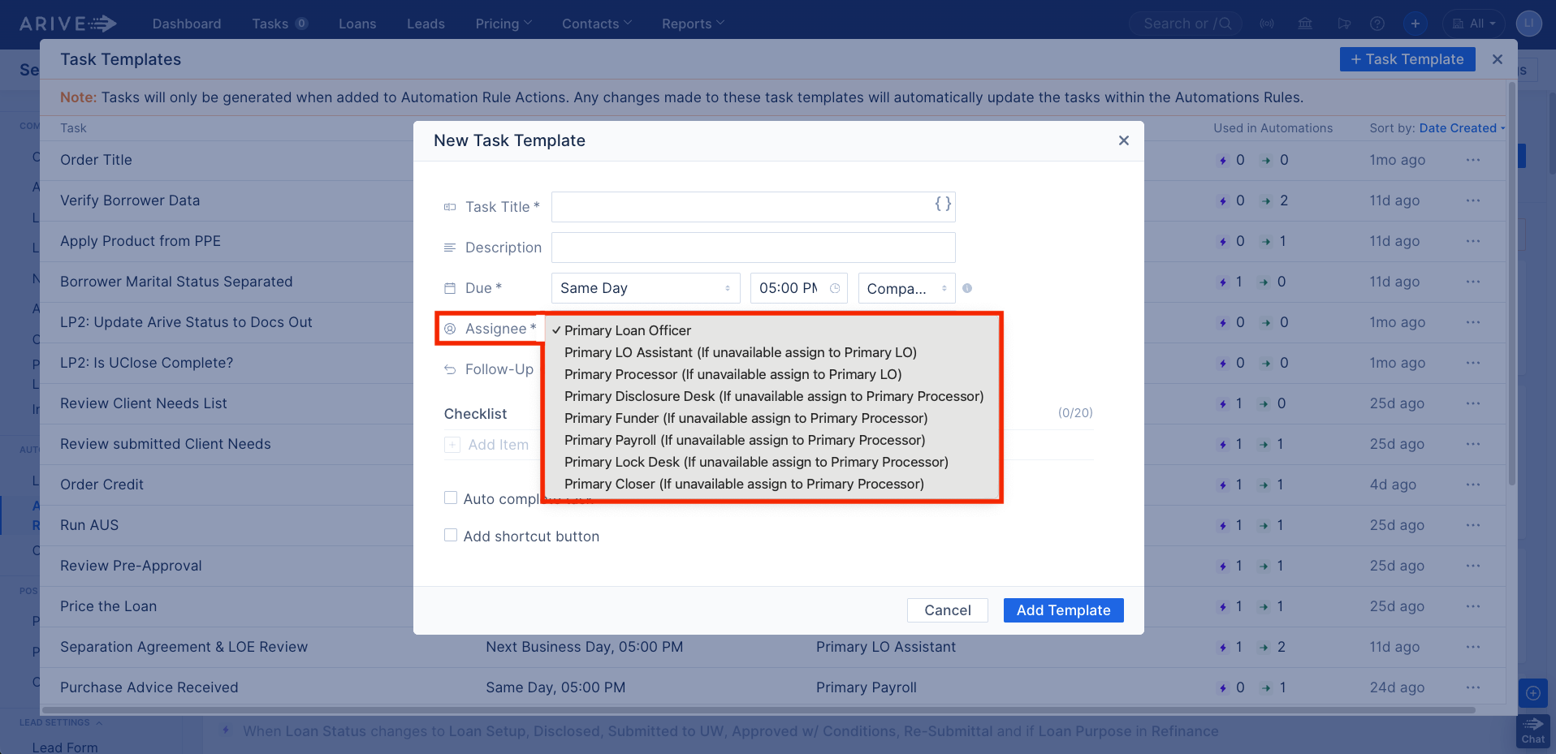This screenshot has width=1556, height=754.
Task: Click the broadcast signal icon near search
Action: [1266, 24]
